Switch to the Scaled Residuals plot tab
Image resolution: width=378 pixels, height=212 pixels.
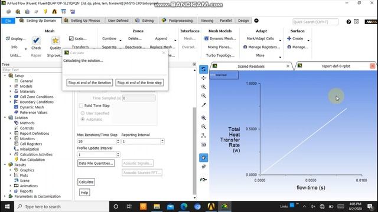(251, 66)
